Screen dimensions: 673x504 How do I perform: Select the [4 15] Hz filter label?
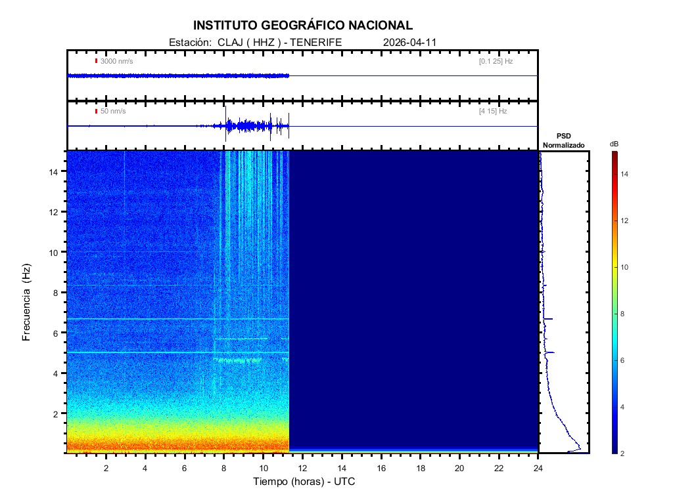click(493, 112)
